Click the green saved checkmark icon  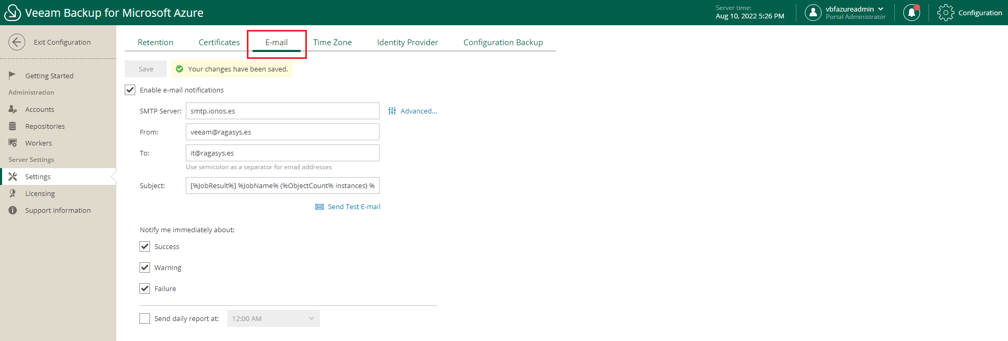point(179,69)
